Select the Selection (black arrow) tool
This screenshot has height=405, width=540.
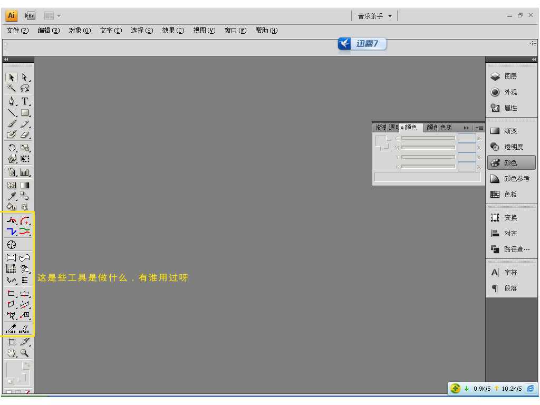click(x=12, y=77)
